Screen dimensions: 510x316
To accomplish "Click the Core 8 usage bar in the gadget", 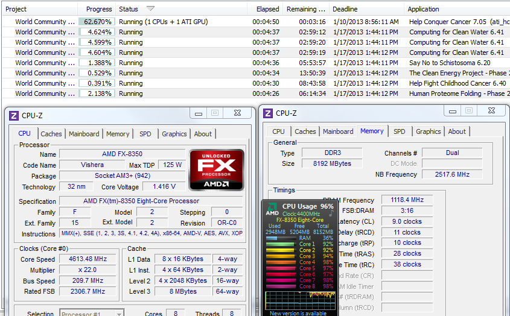I will pos(281,286).
